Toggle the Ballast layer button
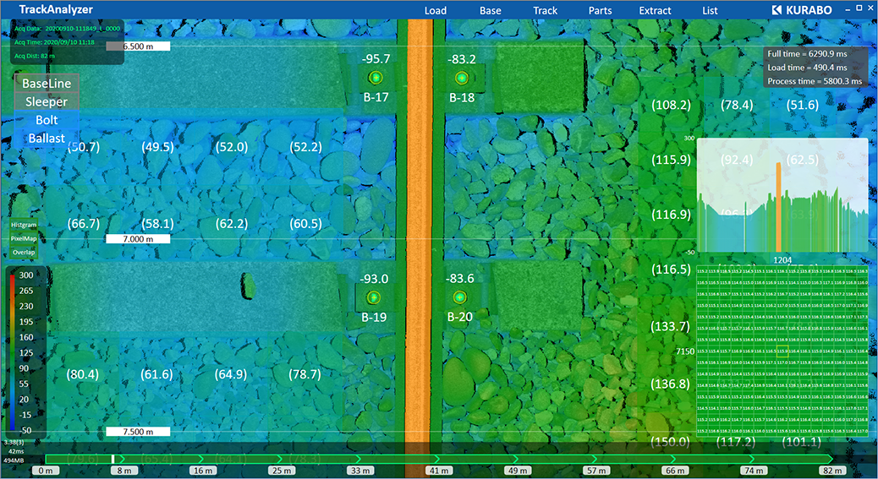The width and height of the screenshot is (878, 479). tap(47, 138)
